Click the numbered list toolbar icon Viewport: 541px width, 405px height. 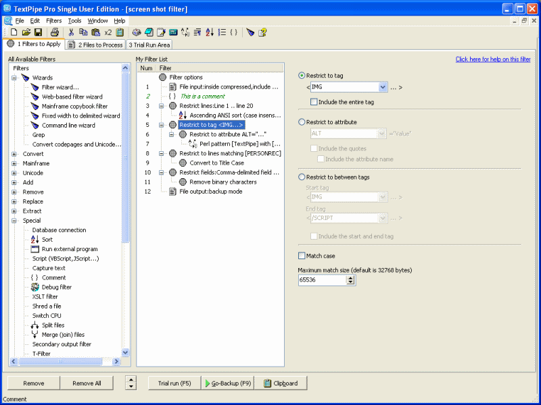[x=222, y=32]
